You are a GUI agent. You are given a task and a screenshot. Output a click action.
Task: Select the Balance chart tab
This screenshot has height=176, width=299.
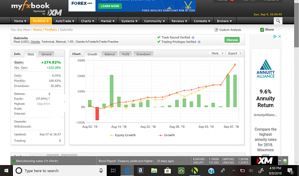pos(110,54)
